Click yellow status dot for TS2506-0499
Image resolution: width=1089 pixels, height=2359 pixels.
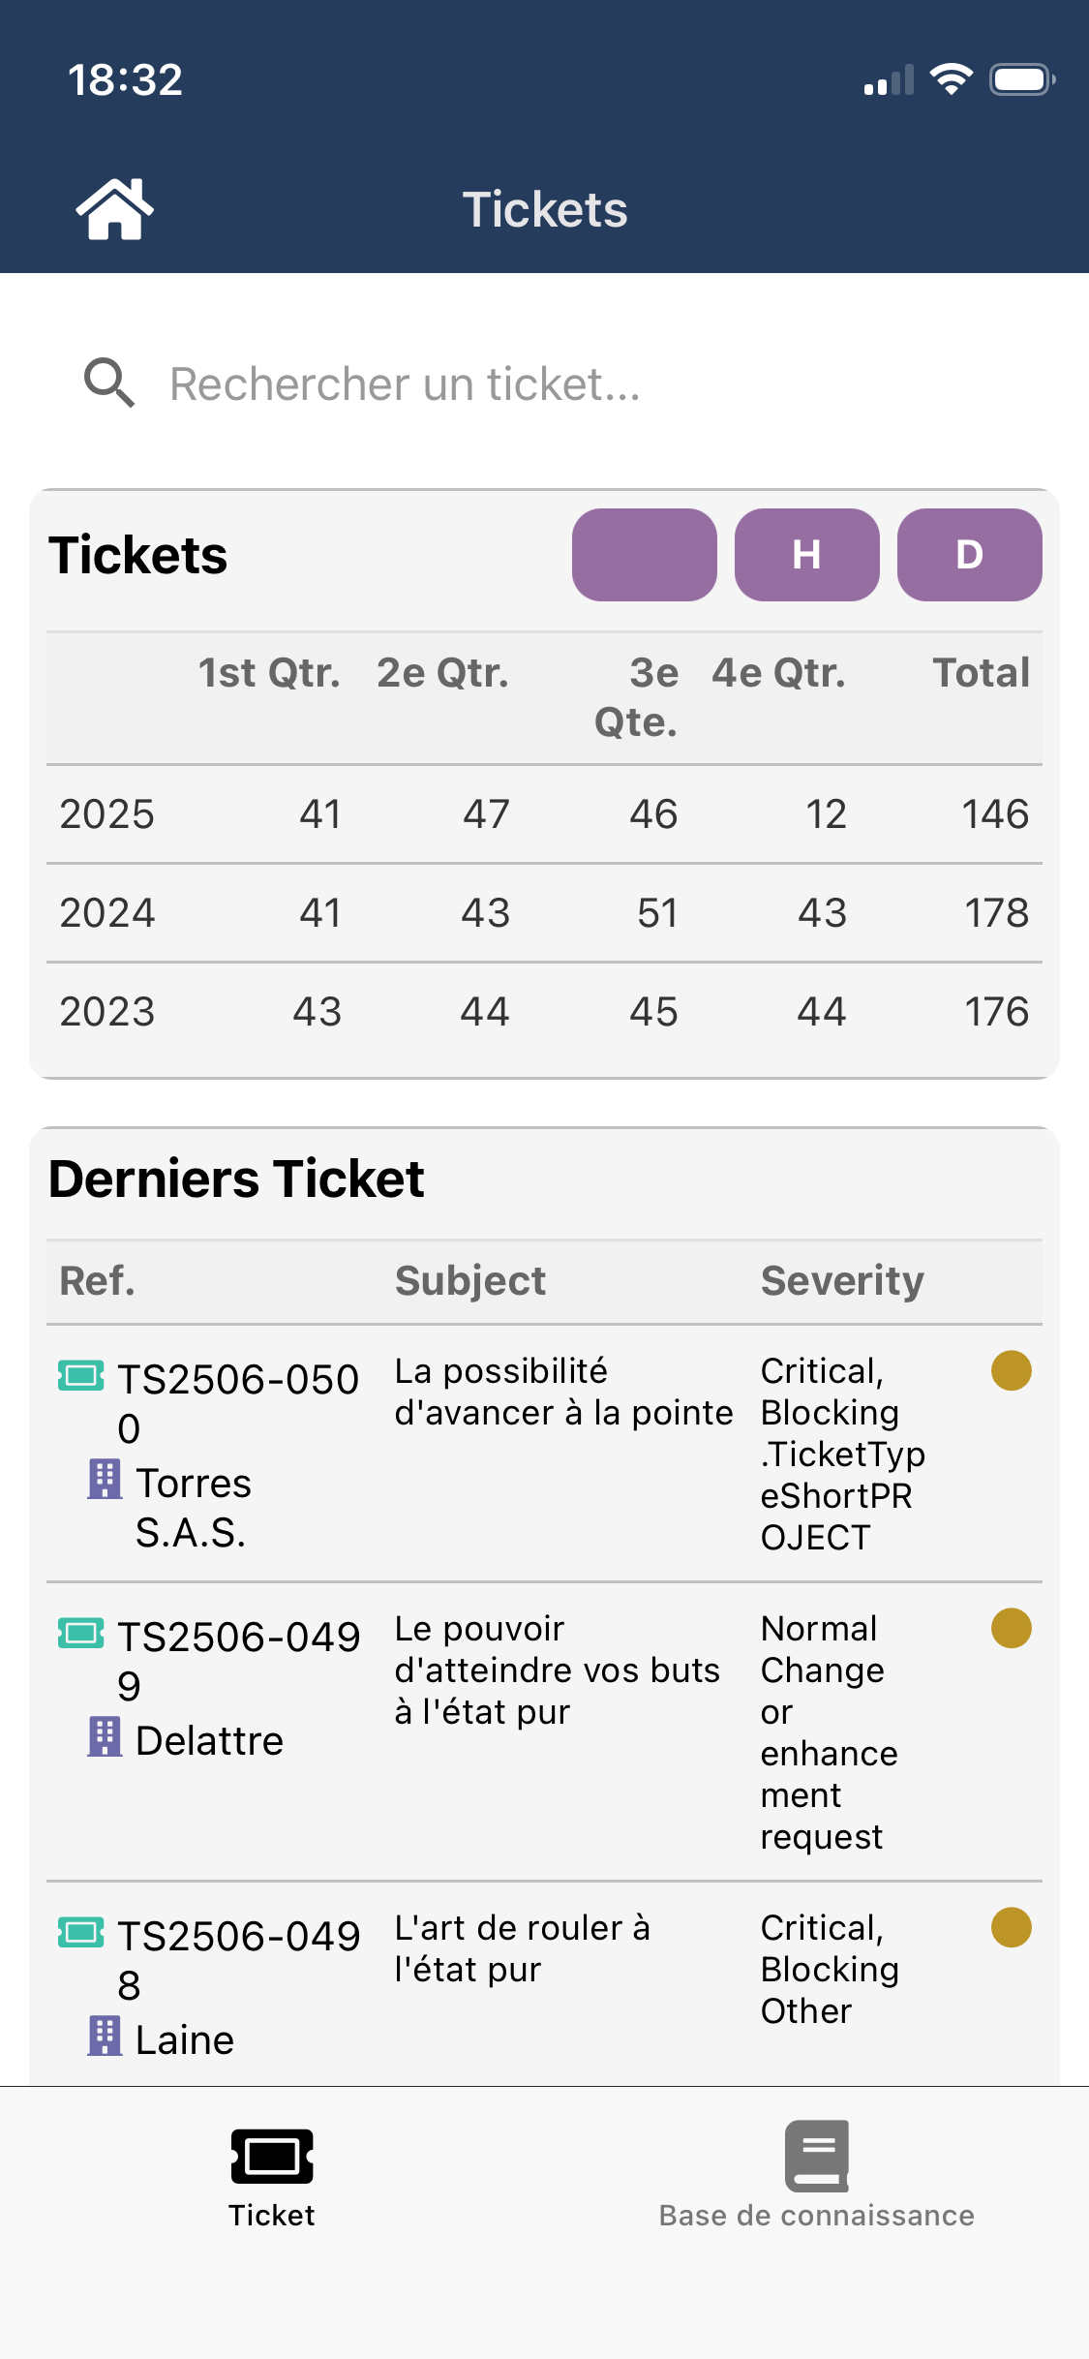(x=1011, y=1629)
